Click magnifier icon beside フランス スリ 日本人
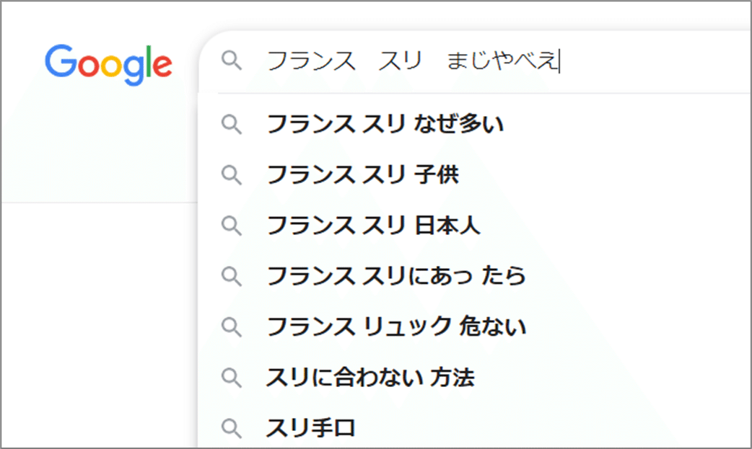This screenshot has height=449, width=752. [231, 226]
